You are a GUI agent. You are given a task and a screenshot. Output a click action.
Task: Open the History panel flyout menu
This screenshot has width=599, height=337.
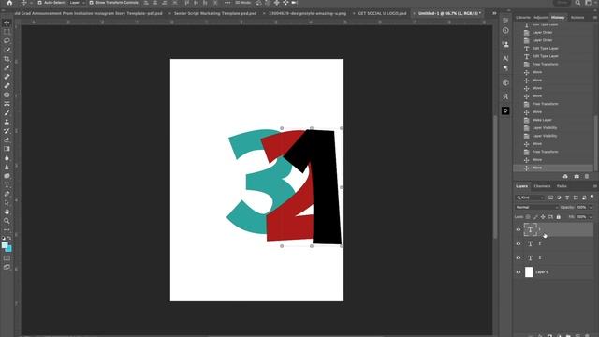595,17
